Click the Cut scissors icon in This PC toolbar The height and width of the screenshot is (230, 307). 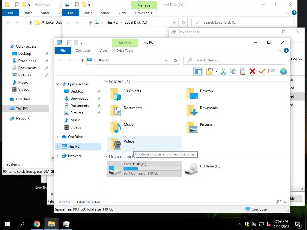click(x=223, y=71)
